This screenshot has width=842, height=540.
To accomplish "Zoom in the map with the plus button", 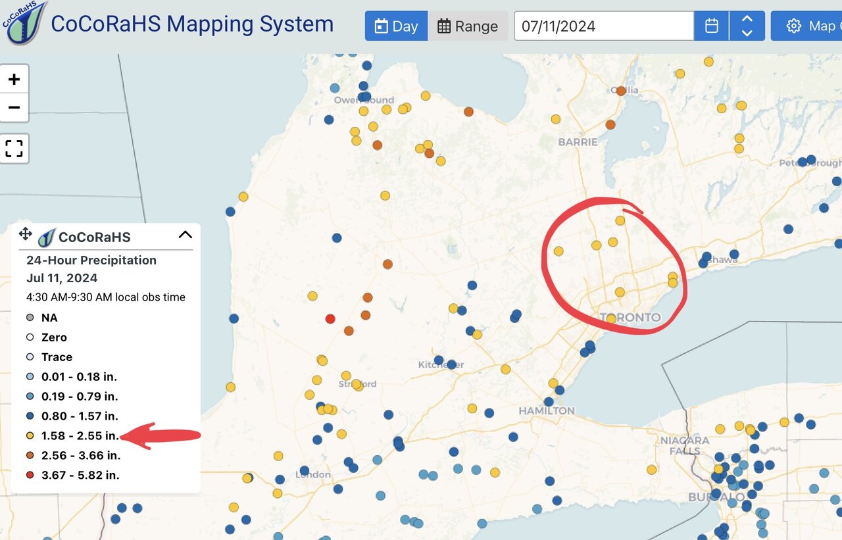I will pyautogui.click(x=14, y=80).
